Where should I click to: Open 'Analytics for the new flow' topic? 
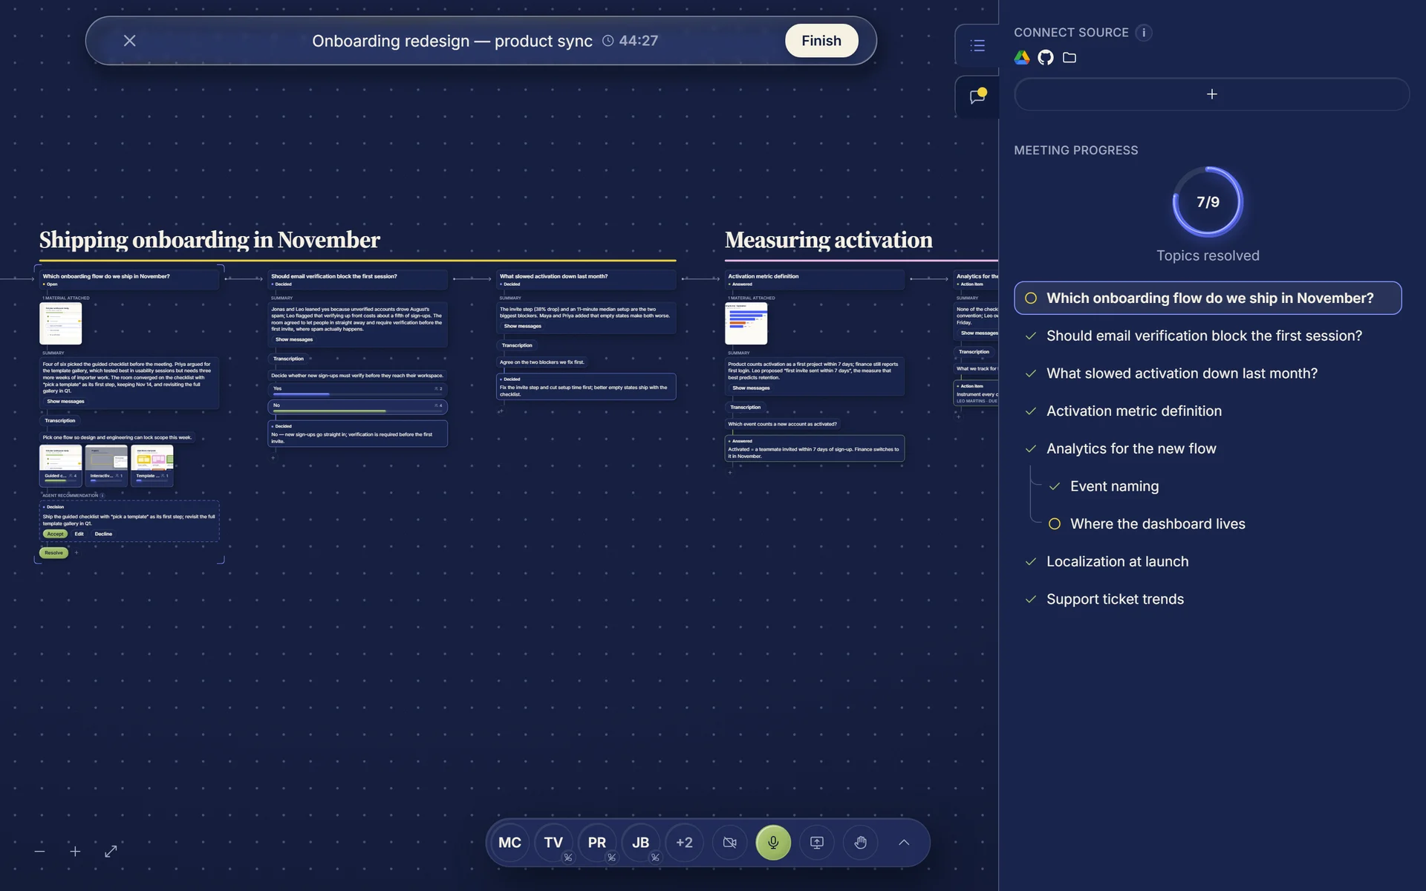coord(1208,448)
